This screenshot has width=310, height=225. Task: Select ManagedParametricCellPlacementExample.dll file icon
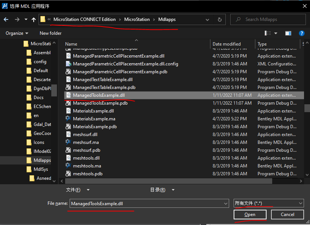coord(68,56)
